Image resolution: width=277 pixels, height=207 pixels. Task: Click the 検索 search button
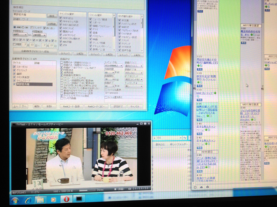tap(52, 16)
